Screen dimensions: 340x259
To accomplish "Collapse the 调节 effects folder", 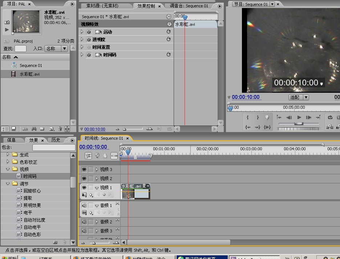I will [x=8, y=184].
